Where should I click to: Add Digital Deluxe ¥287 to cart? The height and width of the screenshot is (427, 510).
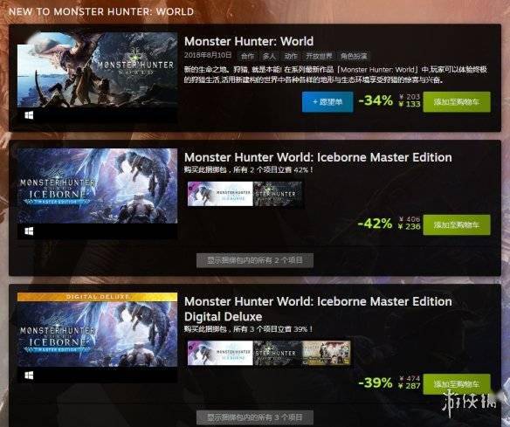(457, 384)
